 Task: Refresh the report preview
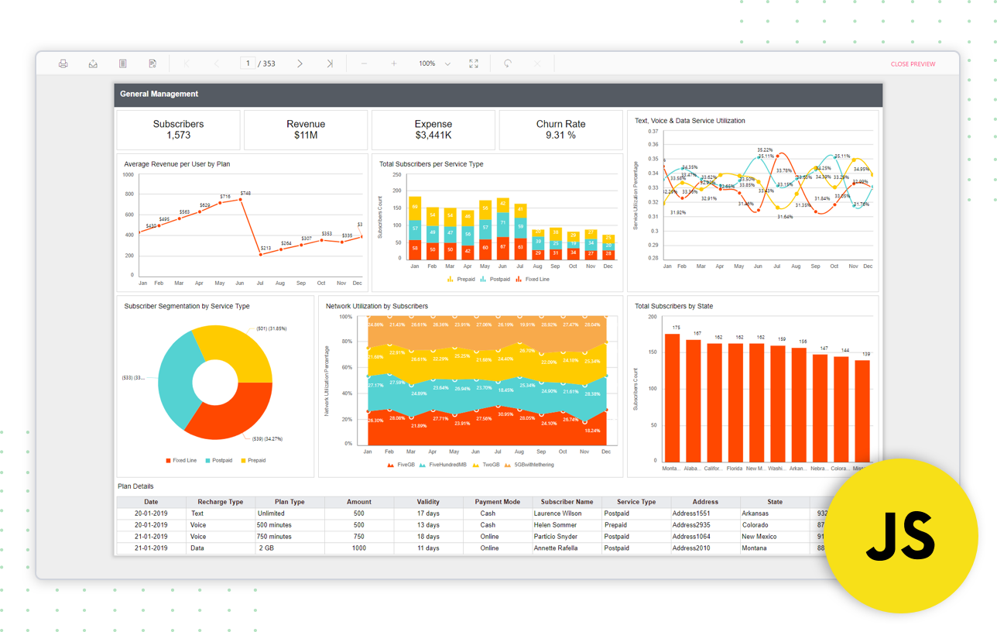pos(506,63)
